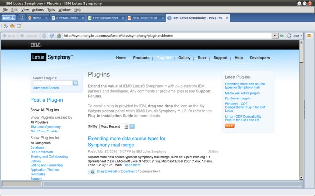Viewport: 315px width, 196px height.
Task: Open the briefcase sidebar panel icon beside the page scrollbar
Action: pyautogui.click(x=309, y=36)
